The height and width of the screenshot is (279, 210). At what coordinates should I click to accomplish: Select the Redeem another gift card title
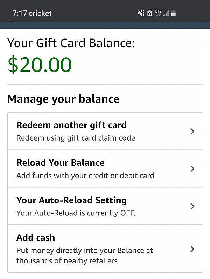(x=71, y=125)
